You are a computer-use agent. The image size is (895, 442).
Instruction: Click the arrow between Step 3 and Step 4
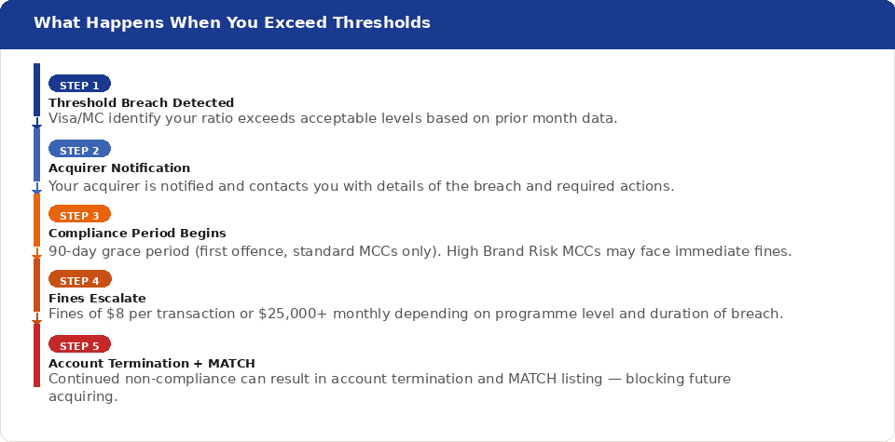click(x=36, y=253)
